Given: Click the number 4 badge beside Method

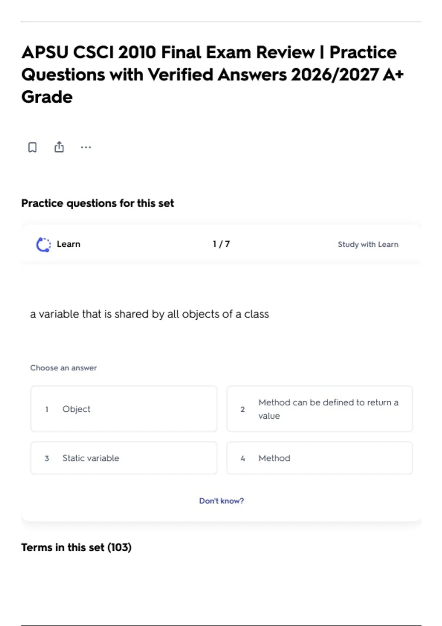Looking at the screenshot, I should (x=243, y=458).
